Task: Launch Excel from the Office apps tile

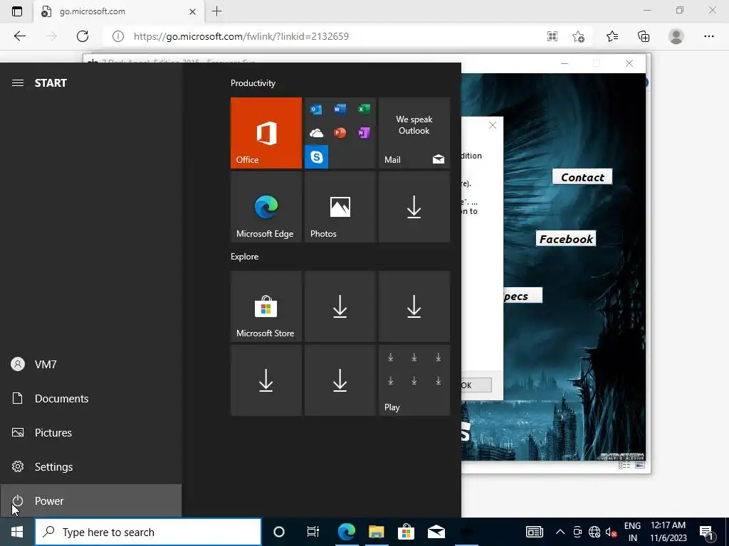Action: pos(364,109)
